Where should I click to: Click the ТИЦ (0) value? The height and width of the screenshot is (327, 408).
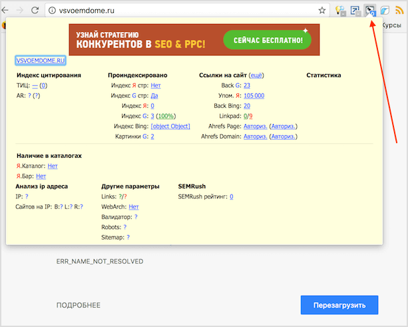point(43,86)
